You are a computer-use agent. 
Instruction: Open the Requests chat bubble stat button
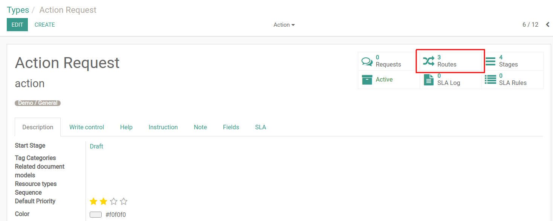point(389,61)
